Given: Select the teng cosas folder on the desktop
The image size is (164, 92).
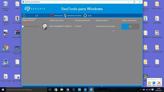Looking at the screenshot, I should point(17,63).
